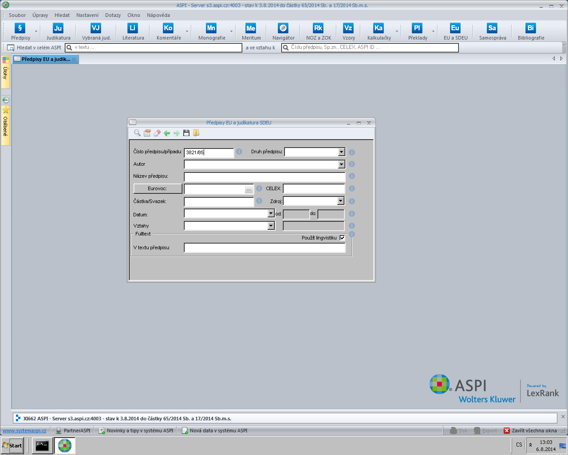Open dropdown arrow beside Předpisy module
568x455 pixels.
point(36,31)
